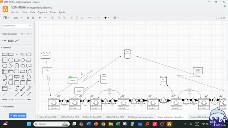Select the ellipse shape in General
Viewport: 228px width, 128px height.
[29, 54]
